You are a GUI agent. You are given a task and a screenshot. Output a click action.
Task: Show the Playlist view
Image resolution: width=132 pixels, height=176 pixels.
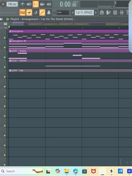(102, 13)
